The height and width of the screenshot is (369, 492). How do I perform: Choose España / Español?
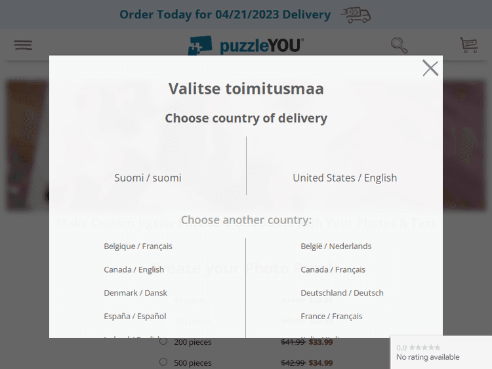point(134,316)
